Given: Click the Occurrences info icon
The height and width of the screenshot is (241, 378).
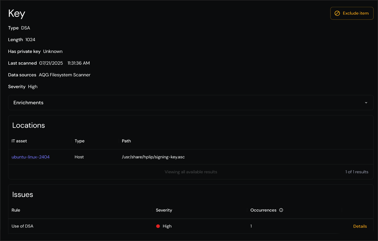Looking at the screenshot, I should tap(281, 210).
